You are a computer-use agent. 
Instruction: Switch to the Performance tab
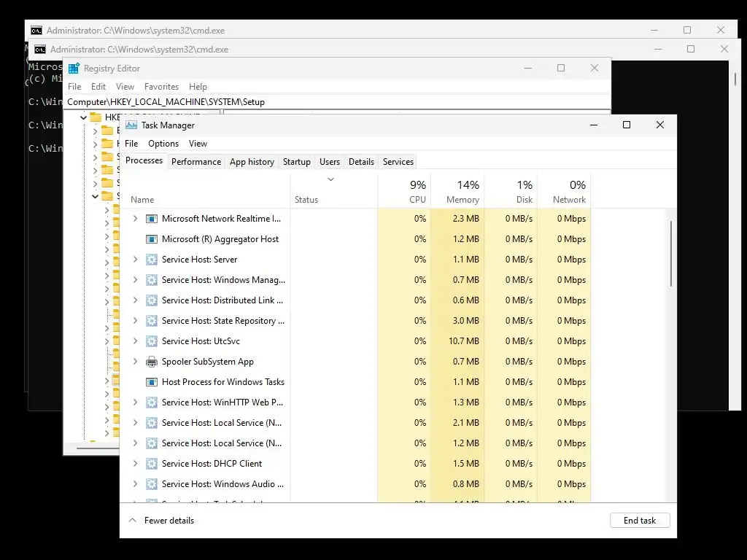coord(196,162)
